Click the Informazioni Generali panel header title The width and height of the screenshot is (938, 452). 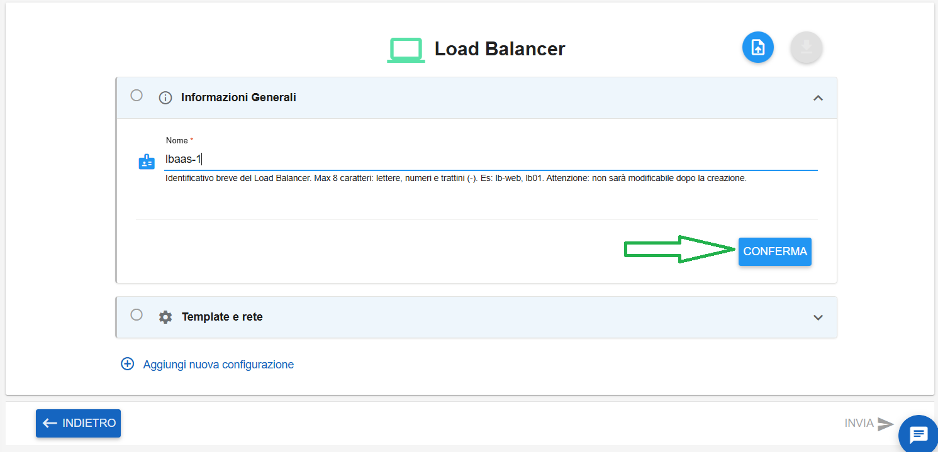pos(238,97)
